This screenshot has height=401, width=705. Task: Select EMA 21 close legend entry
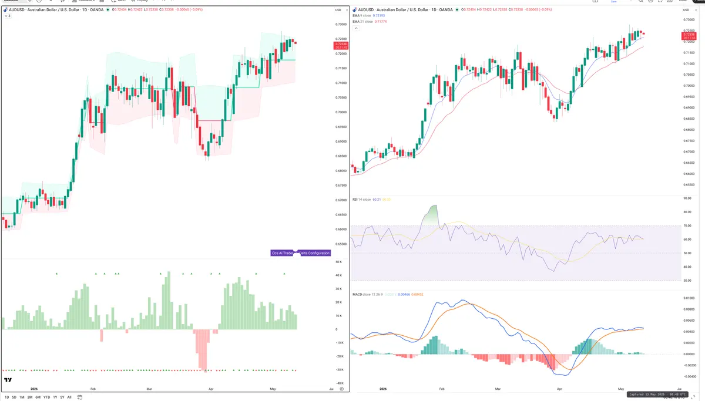[364, 22]
